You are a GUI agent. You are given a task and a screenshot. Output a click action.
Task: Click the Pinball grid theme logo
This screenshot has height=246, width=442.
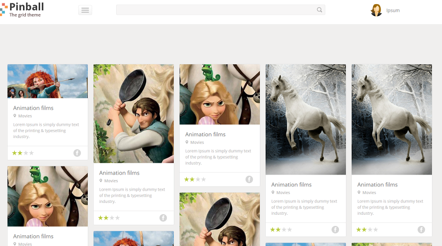pyautogui.click(x=22, y=9)
